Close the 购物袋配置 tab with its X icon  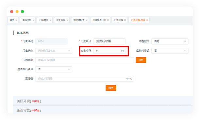click(x=87, y=20)
